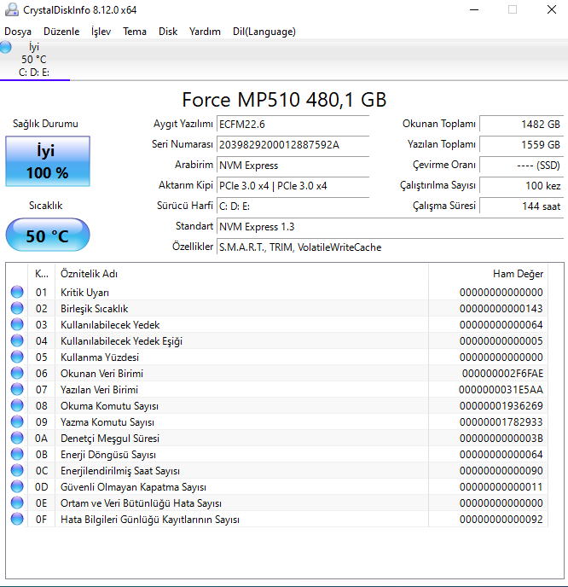568x587 pixels.
Task: Click the status orb for Yazılan Veri Birimi
Action: [17, 389]
